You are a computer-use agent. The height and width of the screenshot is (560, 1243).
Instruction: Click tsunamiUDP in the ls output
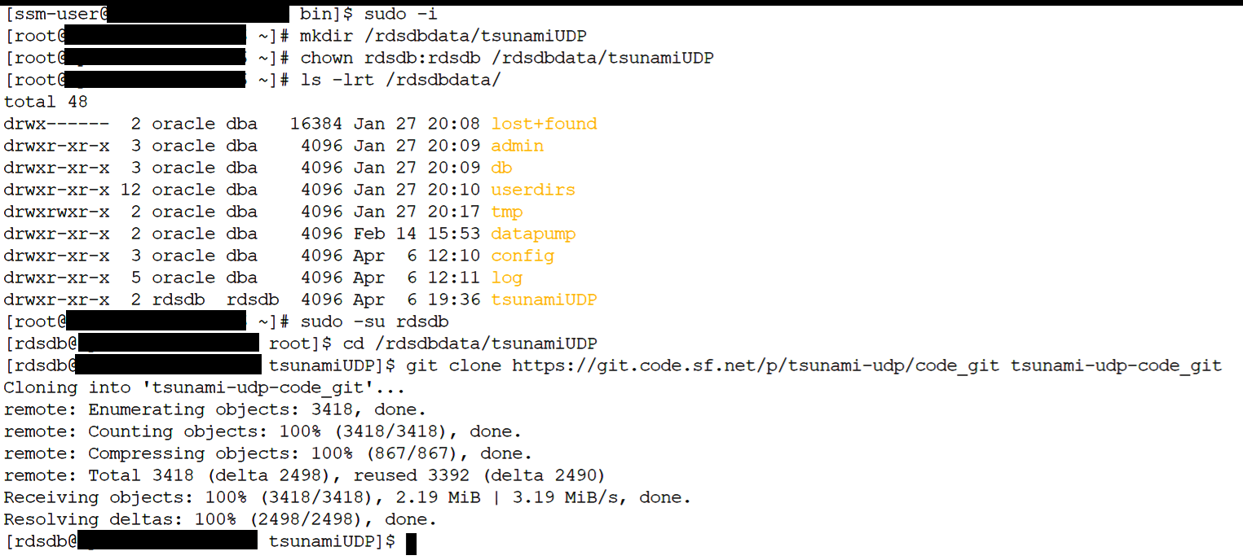544,300
